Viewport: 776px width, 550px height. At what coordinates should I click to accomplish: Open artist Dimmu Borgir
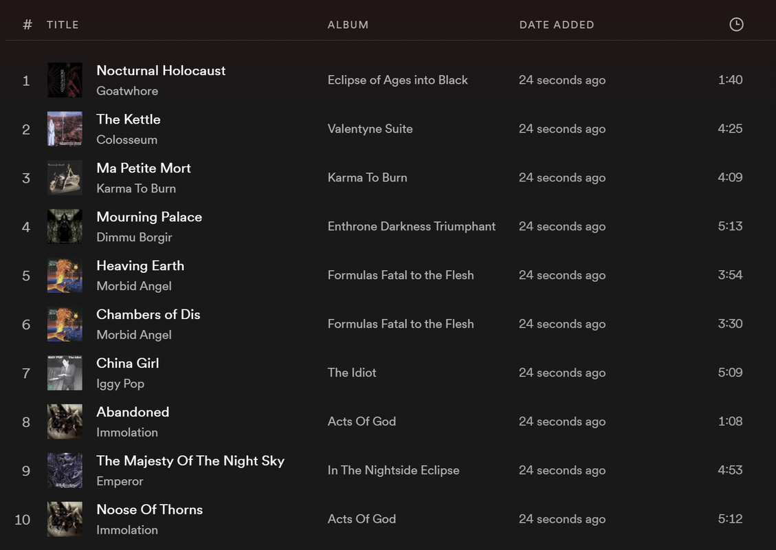coord(134,237)
